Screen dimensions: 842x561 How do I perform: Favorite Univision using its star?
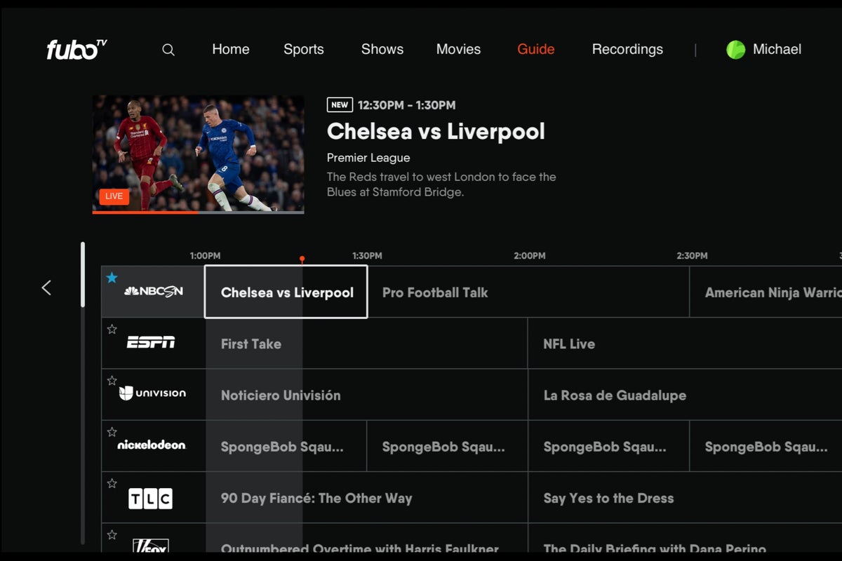tap(112, 381)
